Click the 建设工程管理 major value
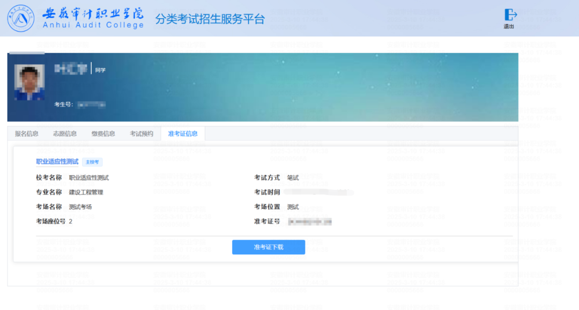 coord(86,192)
